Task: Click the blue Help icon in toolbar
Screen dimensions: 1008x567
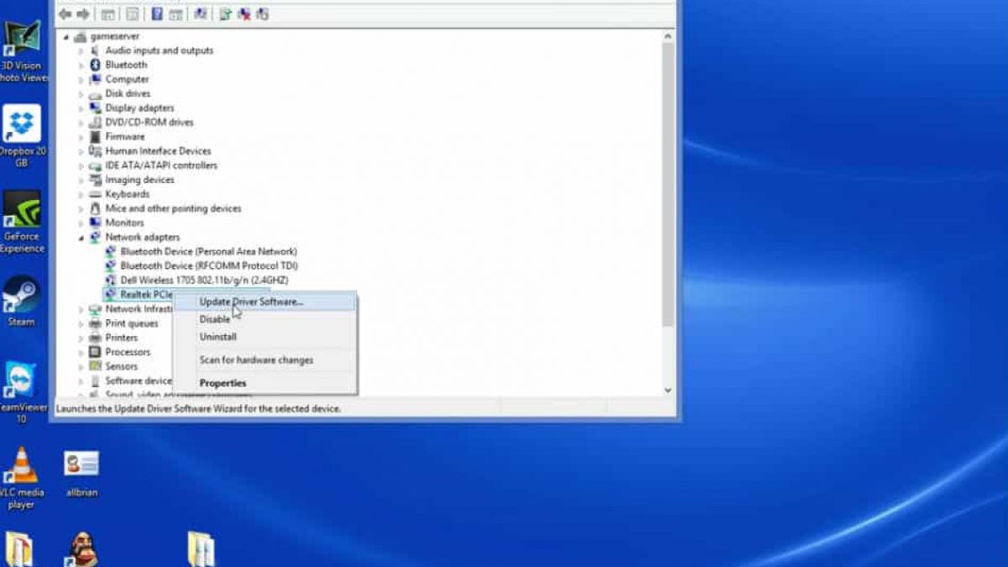Action: (x=157, y=14)
